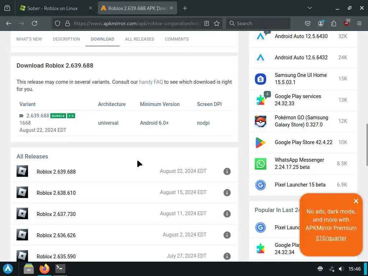Viewport: 368px width, 276px height.
Task: Open the All Releases section tab
Action: pos(140,39)
